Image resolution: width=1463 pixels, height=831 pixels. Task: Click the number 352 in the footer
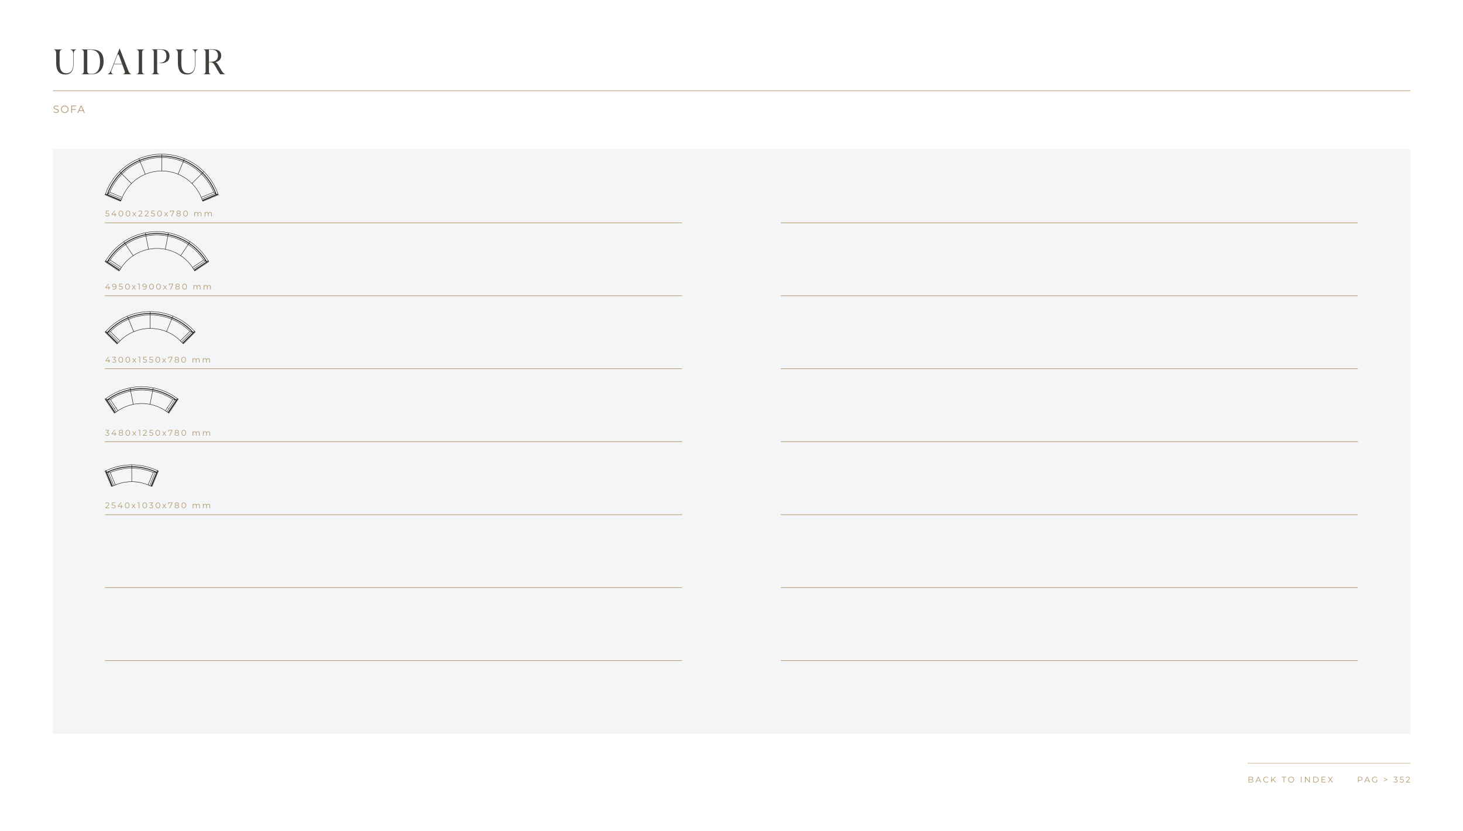(x=1402, y=780)
